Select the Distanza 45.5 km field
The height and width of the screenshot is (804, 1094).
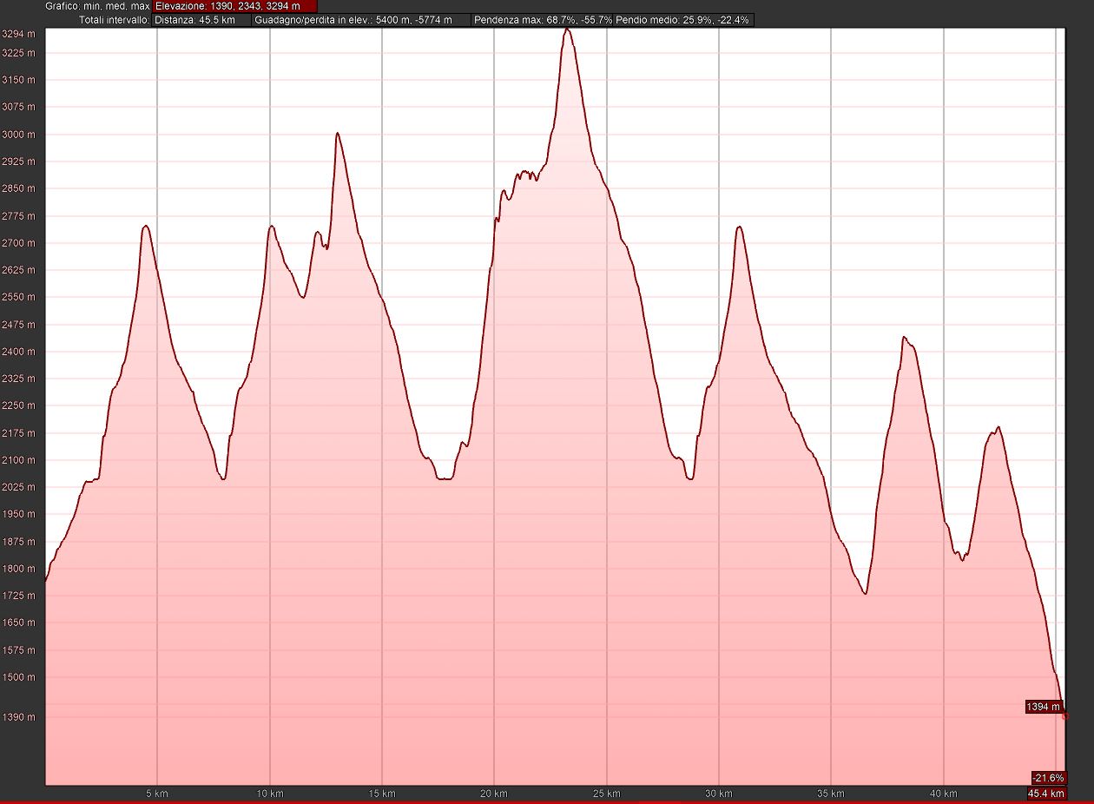pyautogui.click(x=201, y=19)
